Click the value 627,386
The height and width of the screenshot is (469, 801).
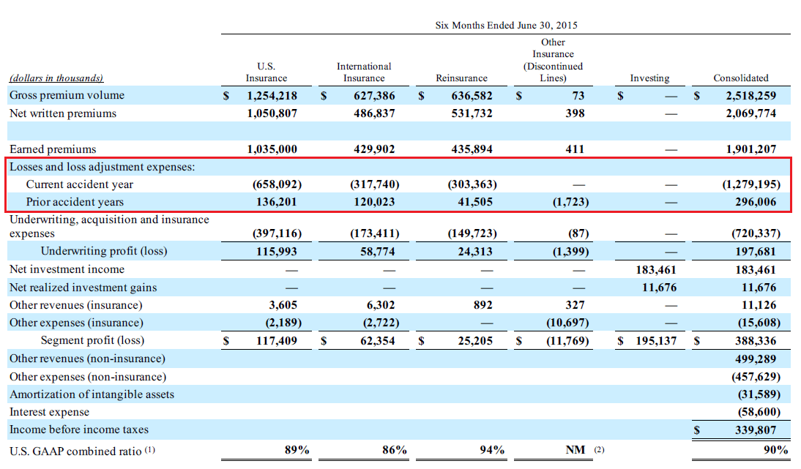pyautogui.click(x=374, y=96)
